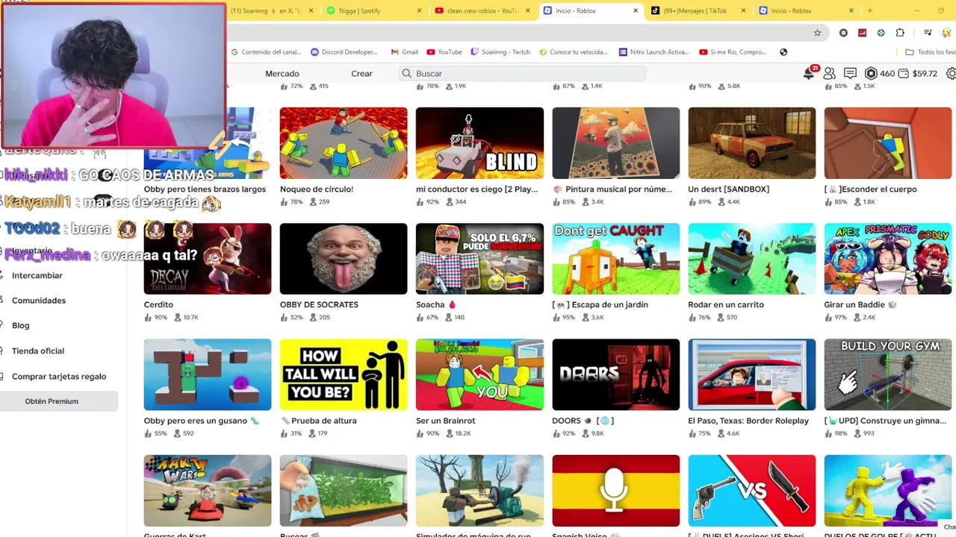This screenshot has width=956, height=537.
Task: Open Comprar tarjetas regalo in sidebar
Action: point(59,376)
